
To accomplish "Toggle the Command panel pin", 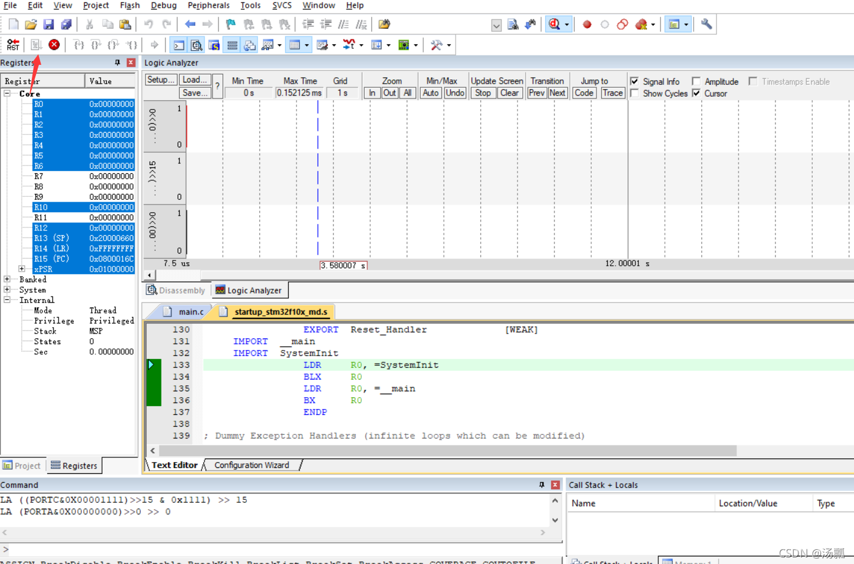I will pyautogui.click(x=542, y=484).
